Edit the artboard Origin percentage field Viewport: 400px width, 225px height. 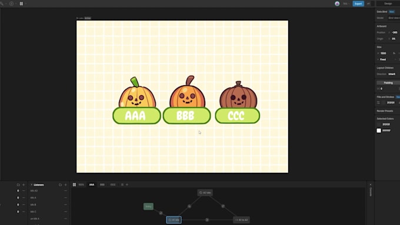point(394,39)
